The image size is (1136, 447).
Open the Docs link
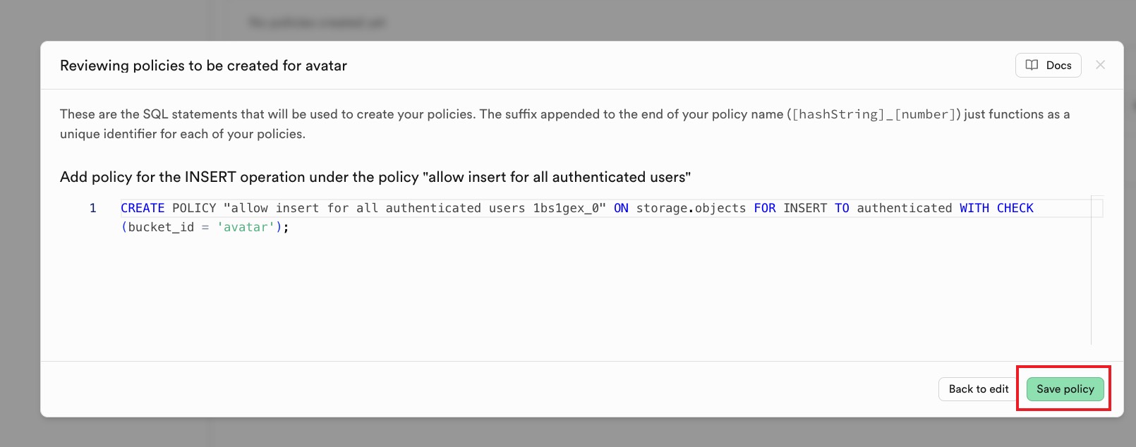pos(1058,66)
